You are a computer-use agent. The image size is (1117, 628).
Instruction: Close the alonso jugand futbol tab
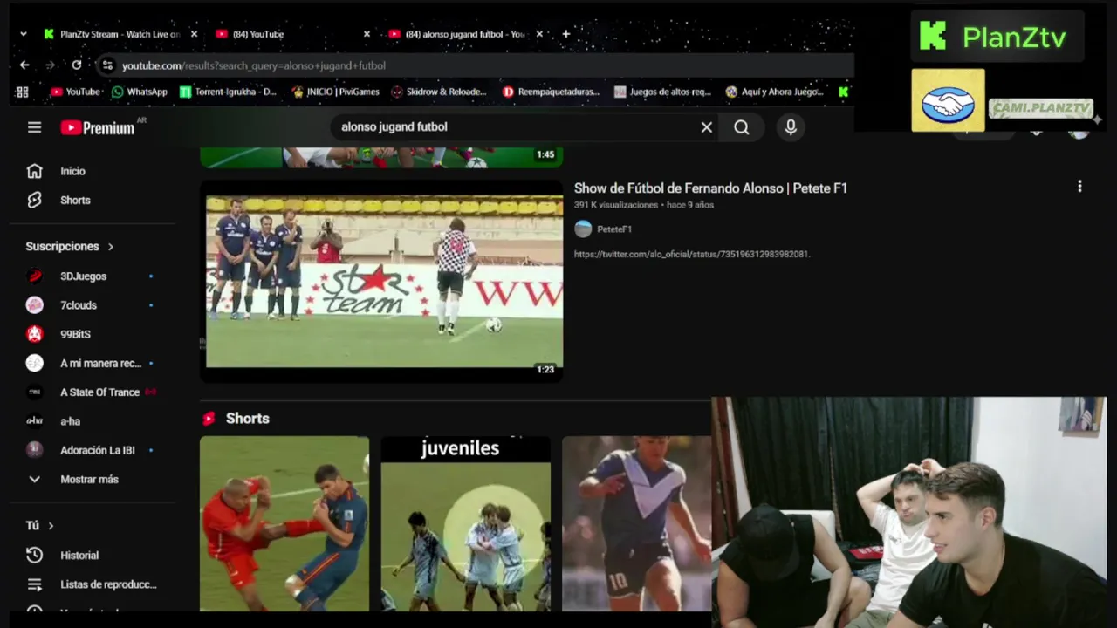pyautogui.click(x=539, y=34)
